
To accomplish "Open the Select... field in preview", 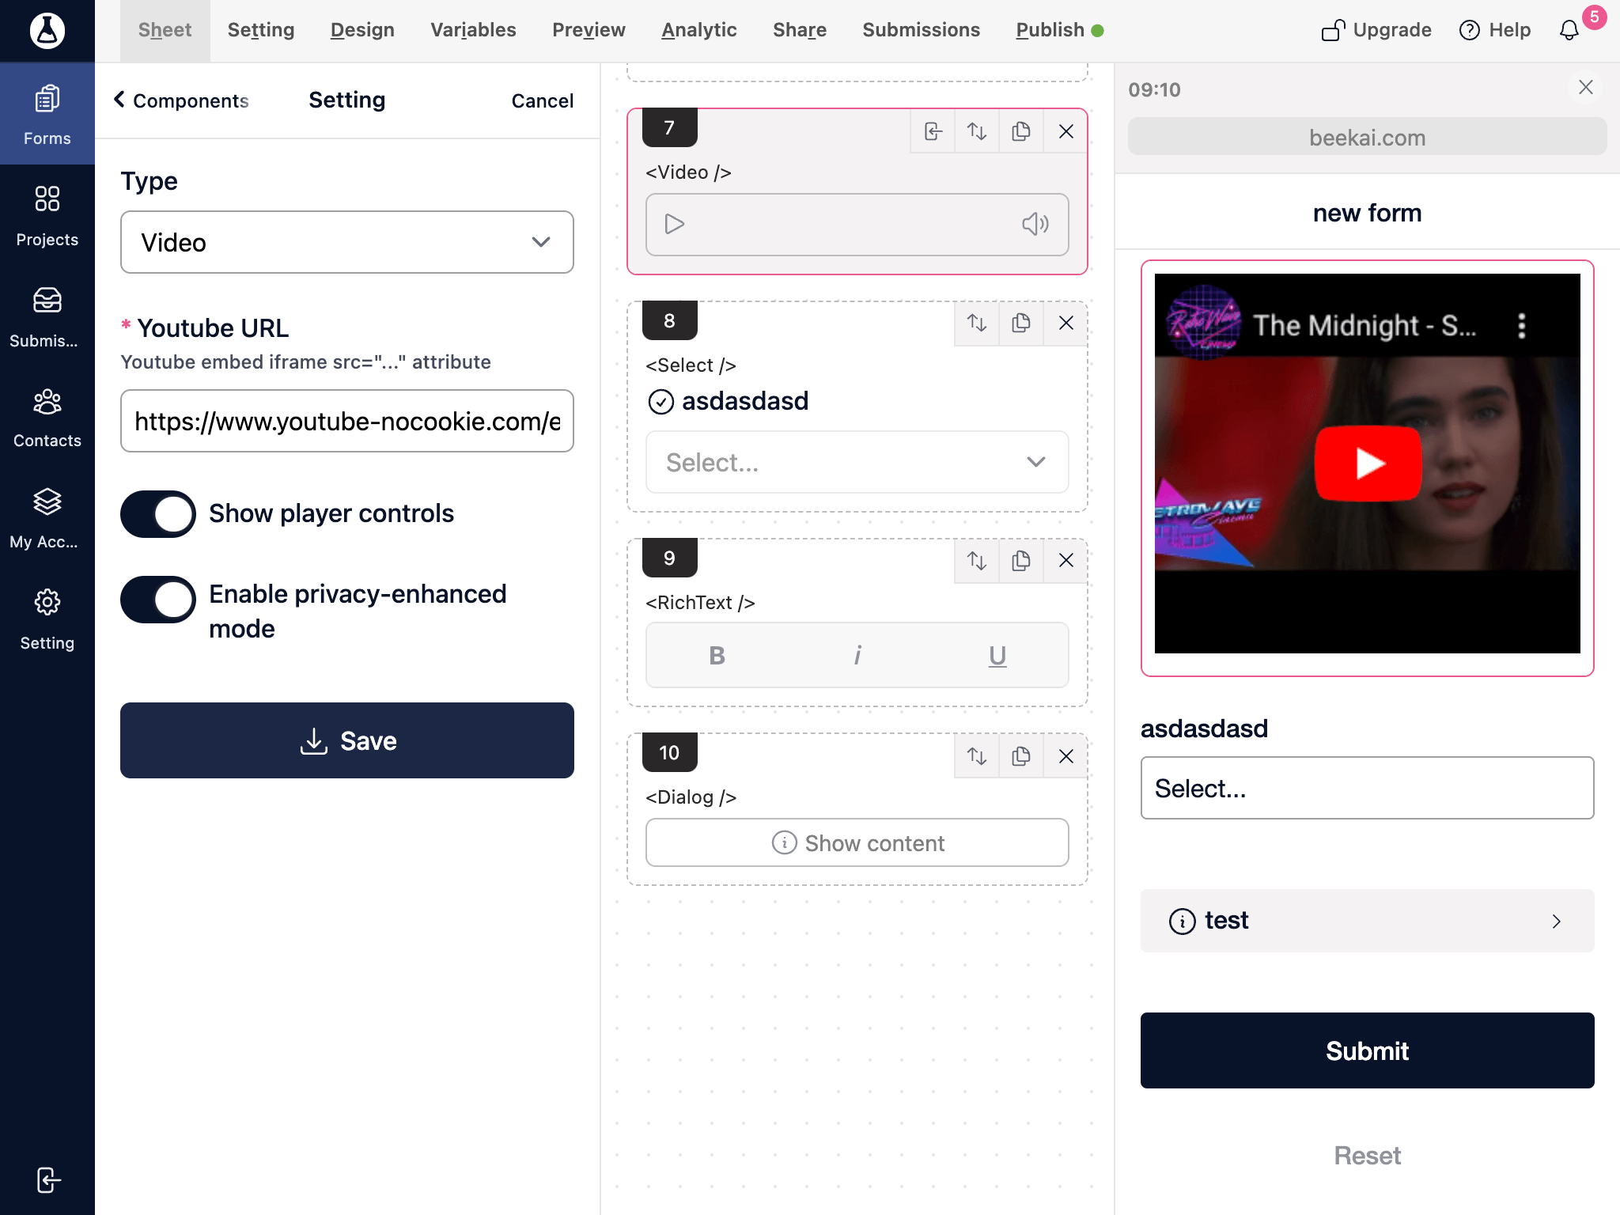I will point(1367,788).
